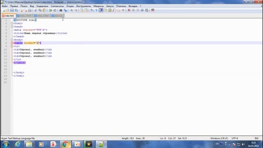Open Yandex browser from the taskbar
The height and width of the screenshot is (148, 263).
pyautogui.click(x=53, y=144)
